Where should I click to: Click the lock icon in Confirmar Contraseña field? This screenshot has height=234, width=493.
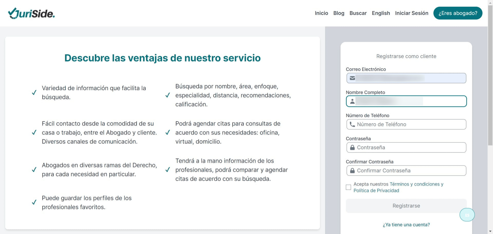pos(352,170)
